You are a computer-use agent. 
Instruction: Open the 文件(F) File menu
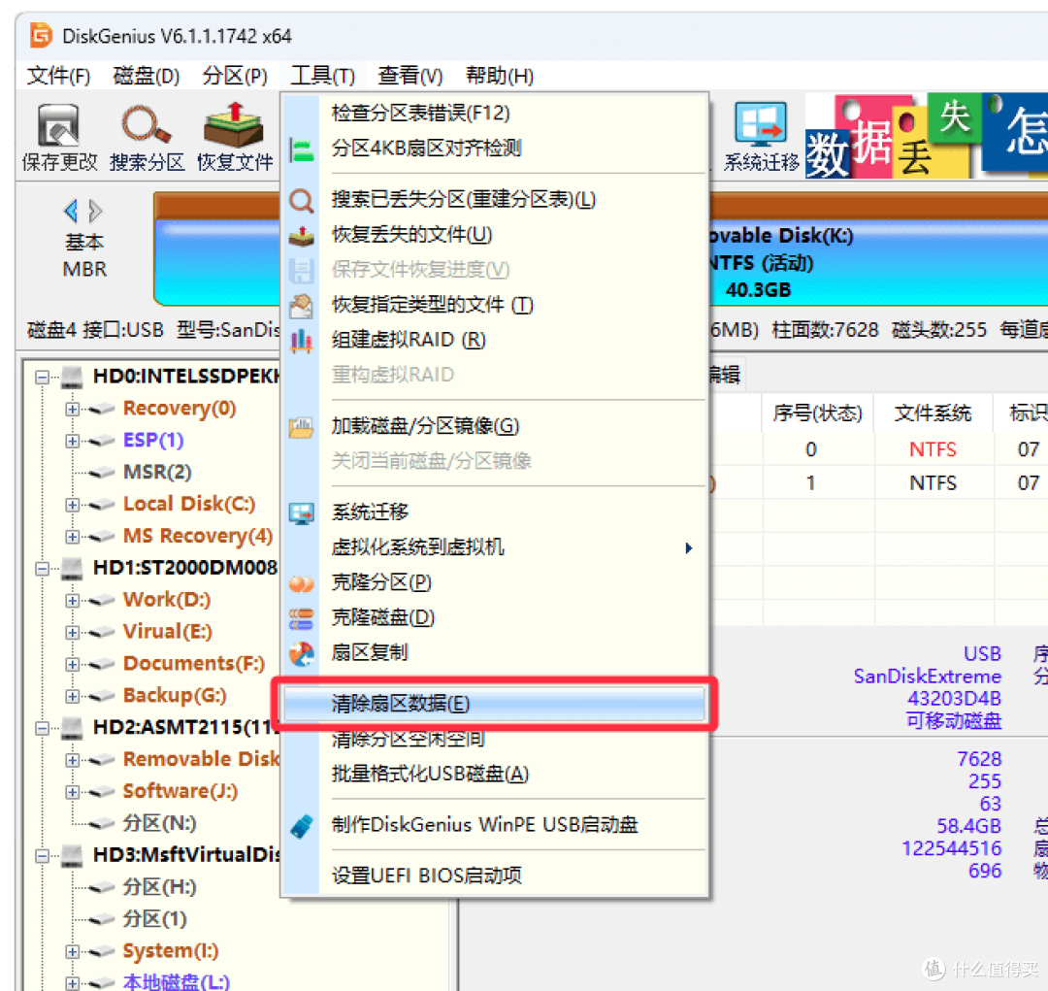(x=58, y=76)
